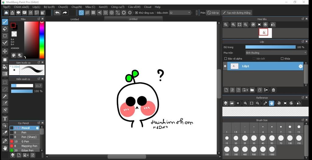312x160 pixels.
Task: Enable the curve snap guide
Action: 118,13
